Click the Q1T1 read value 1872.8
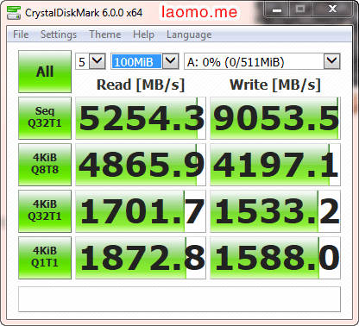Image resolution: width=359 pixels, height=326 pixels. pos(141,258)
